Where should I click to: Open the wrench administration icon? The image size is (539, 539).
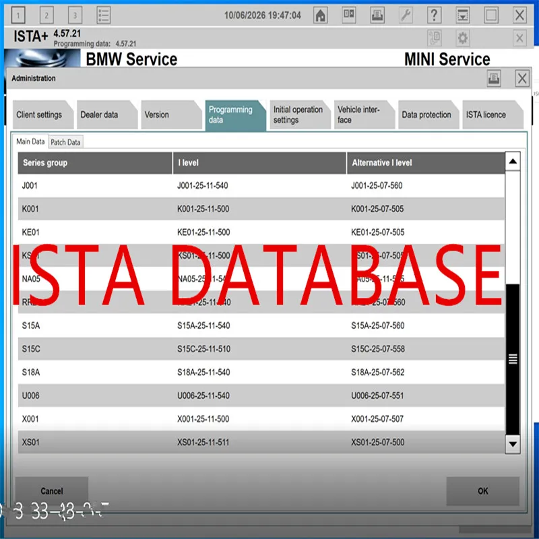click(406, 15)
